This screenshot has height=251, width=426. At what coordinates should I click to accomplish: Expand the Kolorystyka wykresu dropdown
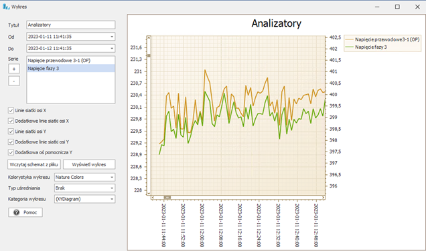point(112,177)
